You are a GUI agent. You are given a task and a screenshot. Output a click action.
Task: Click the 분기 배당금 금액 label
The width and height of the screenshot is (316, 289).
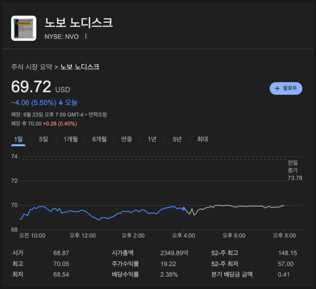point(232,275)
